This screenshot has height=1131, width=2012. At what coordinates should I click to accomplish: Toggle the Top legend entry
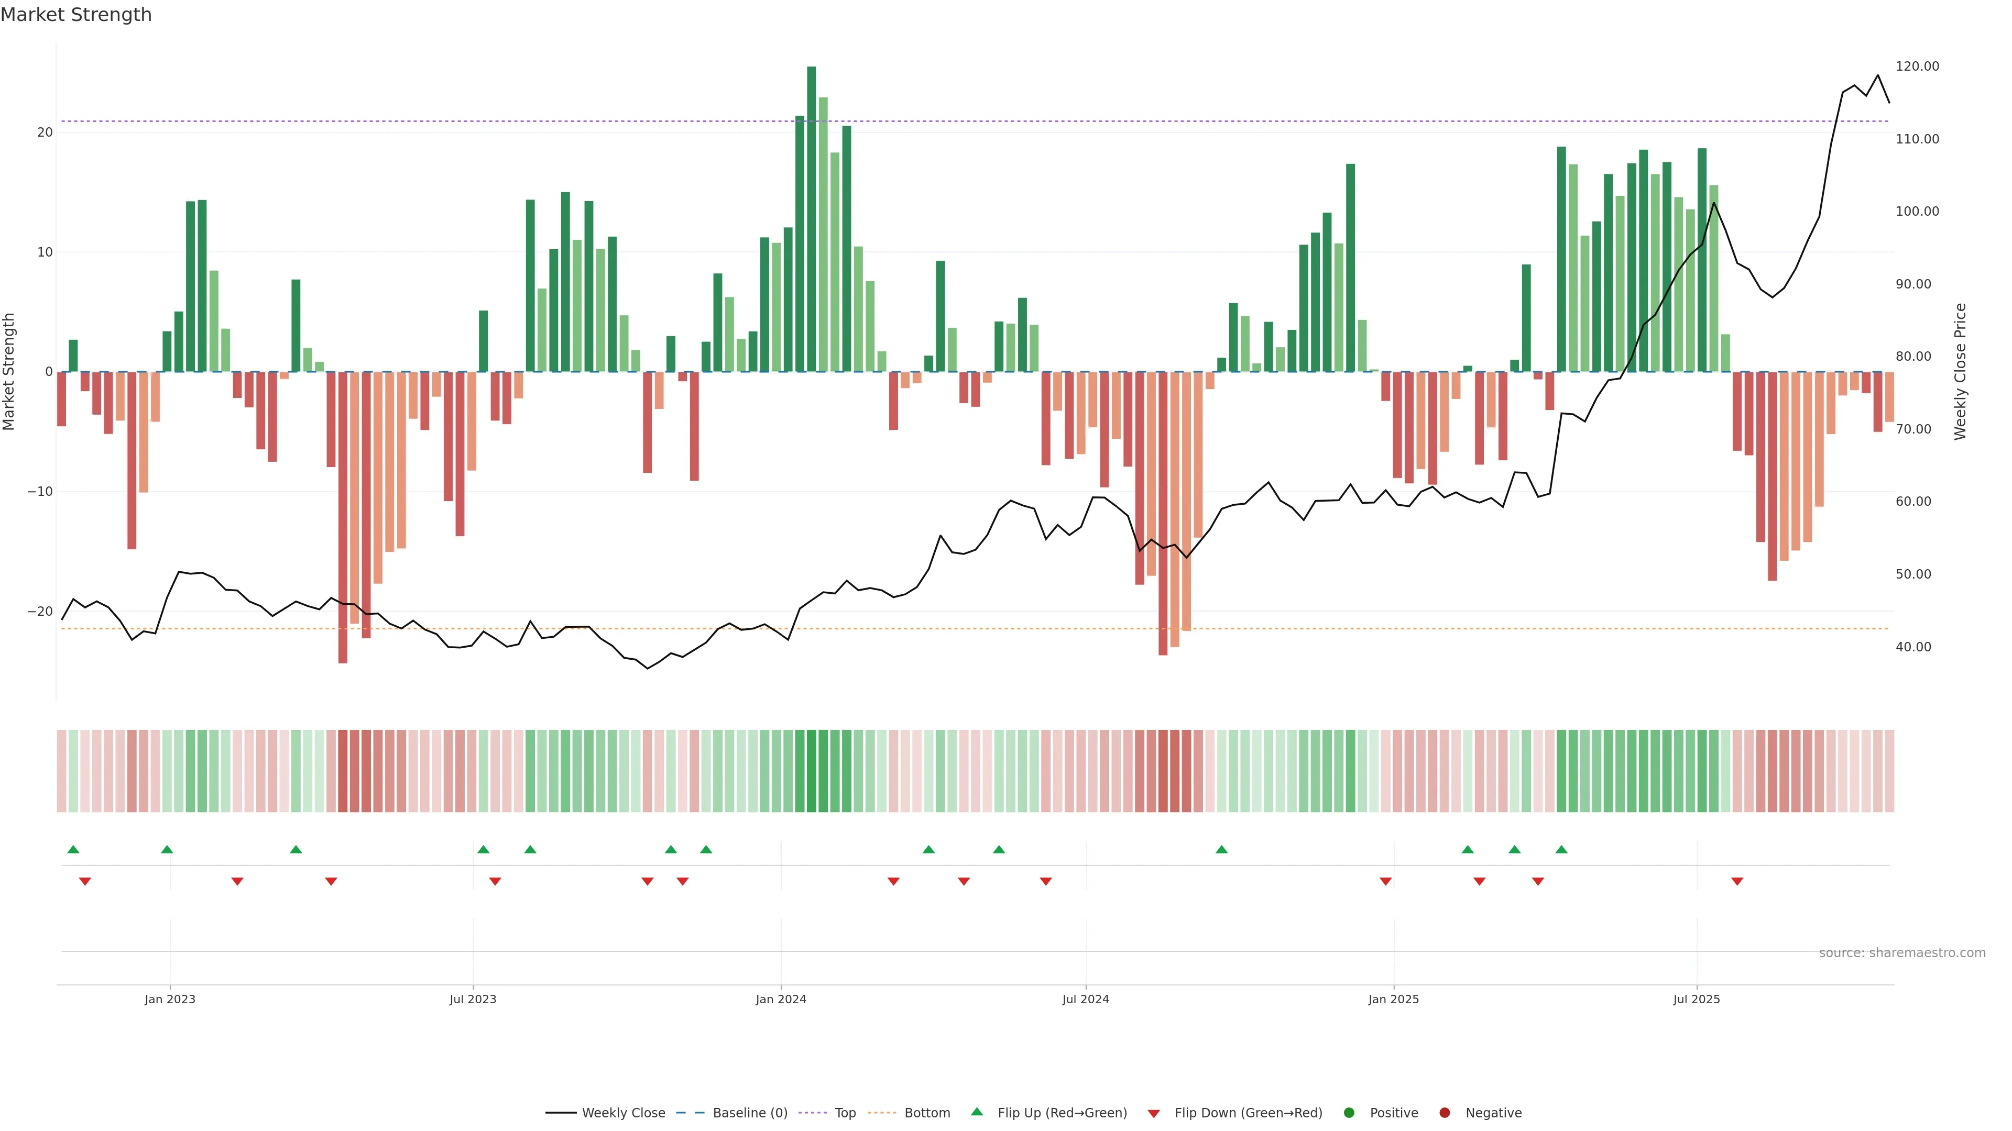[844, 1112]
